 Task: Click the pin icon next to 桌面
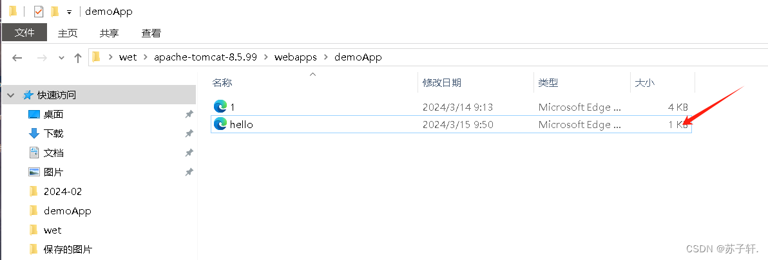click(189, 114)
